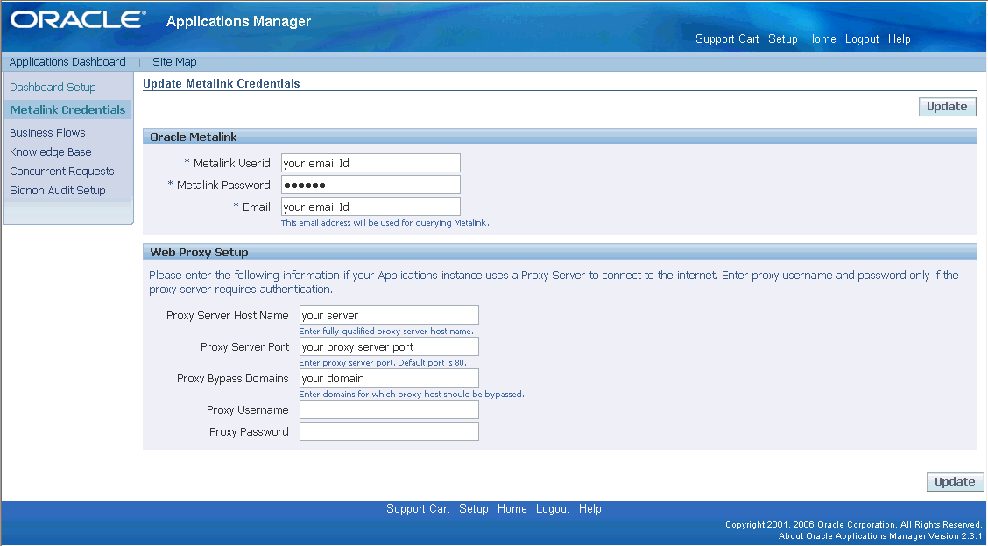Select Metalink Credentials in the sidebar

(x=68, y=109)
